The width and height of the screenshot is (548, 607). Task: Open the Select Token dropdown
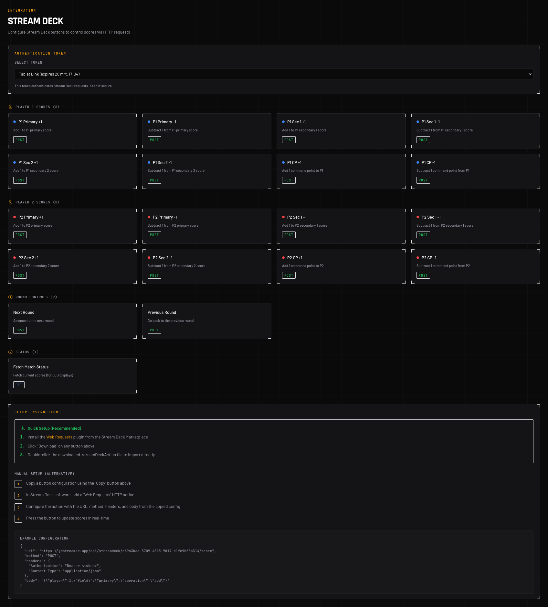(274, 74)
